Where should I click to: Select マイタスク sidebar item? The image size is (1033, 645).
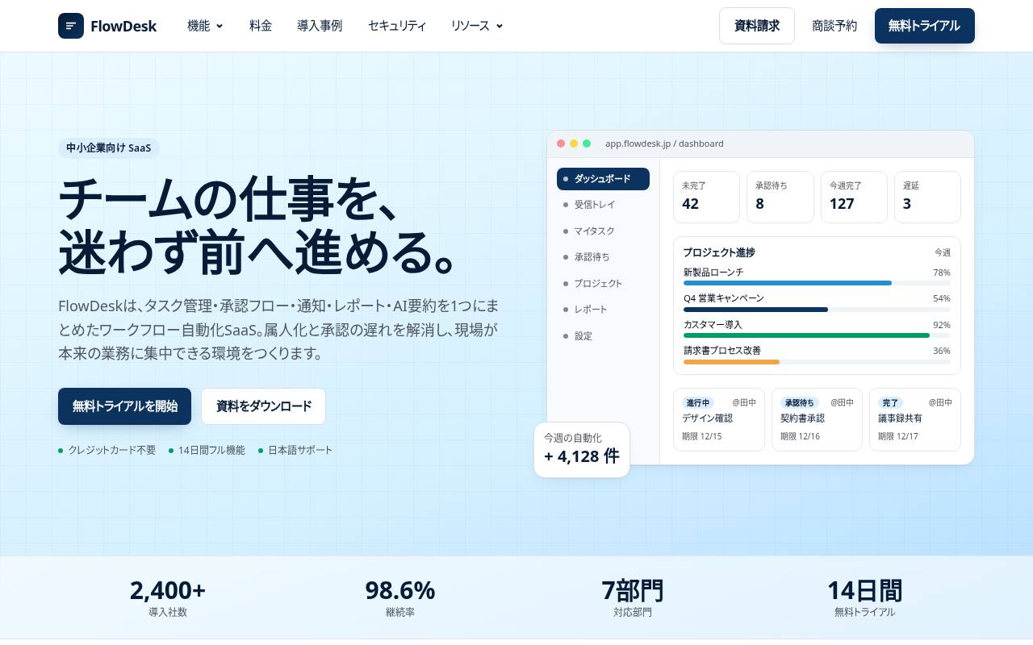(603, 231)
